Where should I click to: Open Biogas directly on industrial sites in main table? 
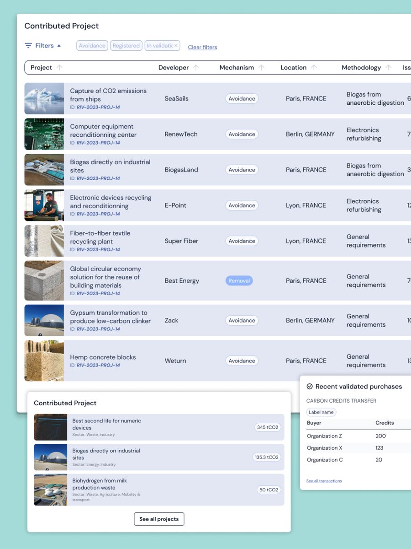[x=110, y=166]
